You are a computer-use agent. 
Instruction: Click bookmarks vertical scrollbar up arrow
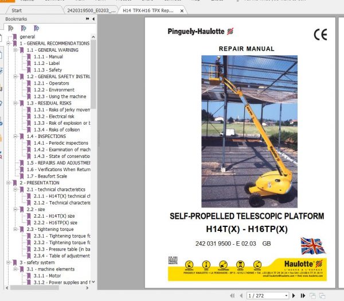coord(93,37)
